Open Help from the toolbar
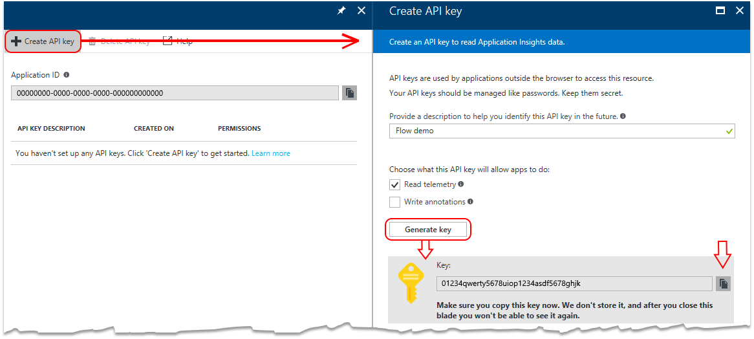Screen dimensions: 754x339 (x=177, y=41)
